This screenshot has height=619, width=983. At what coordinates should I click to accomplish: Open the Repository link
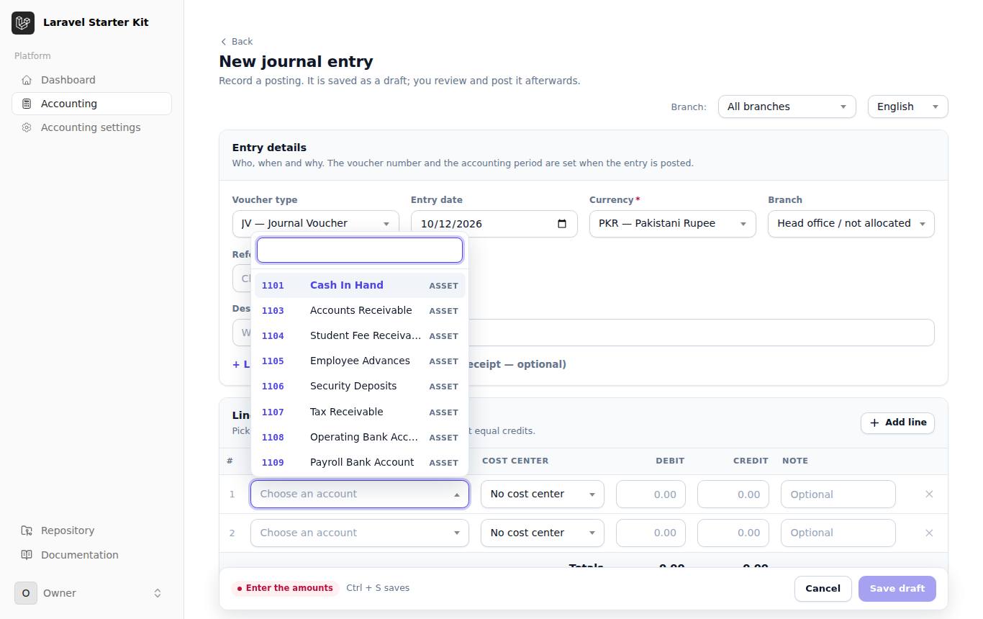(x=91, y=530)
